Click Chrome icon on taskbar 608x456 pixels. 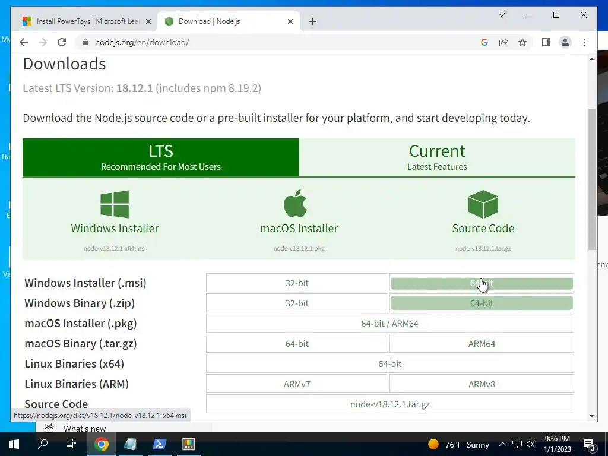pyautogui.click(x=101, y=444)
